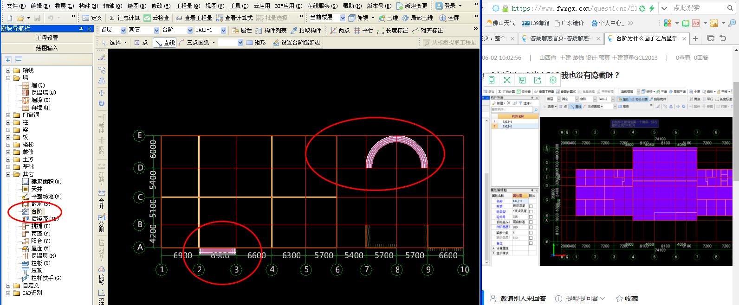Run 汇总计算 (summary calculation)
The width and height of the screenshot is (739, 305).
point(124,18)
